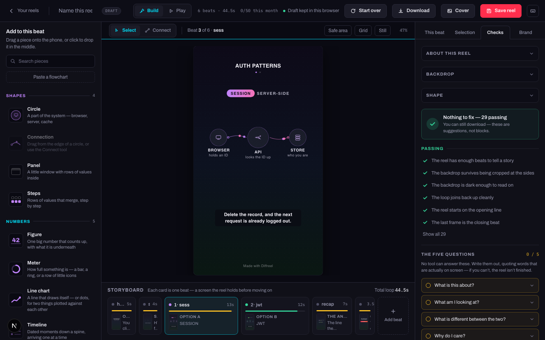Open the This beat tab
This screenshot has height=340, width=545.
click(434, 32)
